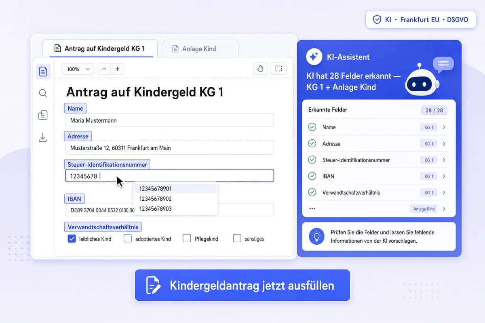Click the download icon in sidebar
This screenshot has height=323, width=485.
pos(43,137)
